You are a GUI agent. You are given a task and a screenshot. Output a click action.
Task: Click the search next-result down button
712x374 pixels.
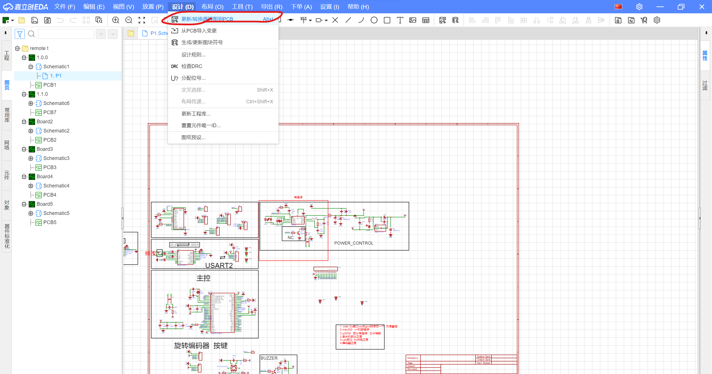(113, 34)
